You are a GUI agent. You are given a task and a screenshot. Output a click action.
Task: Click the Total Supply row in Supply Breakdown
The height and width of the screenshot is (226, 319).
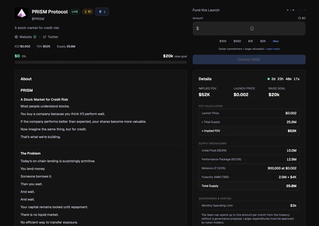tap(249, 186)
